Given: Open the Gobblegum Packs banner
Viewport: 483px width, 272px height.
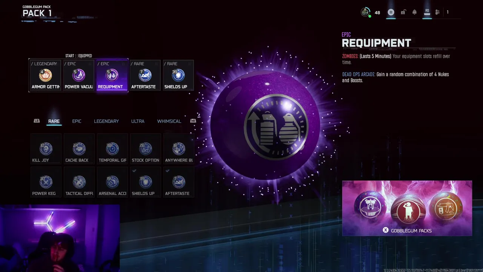Looking at the screenshot, I should pyautogui.click(x=407, y=208).
